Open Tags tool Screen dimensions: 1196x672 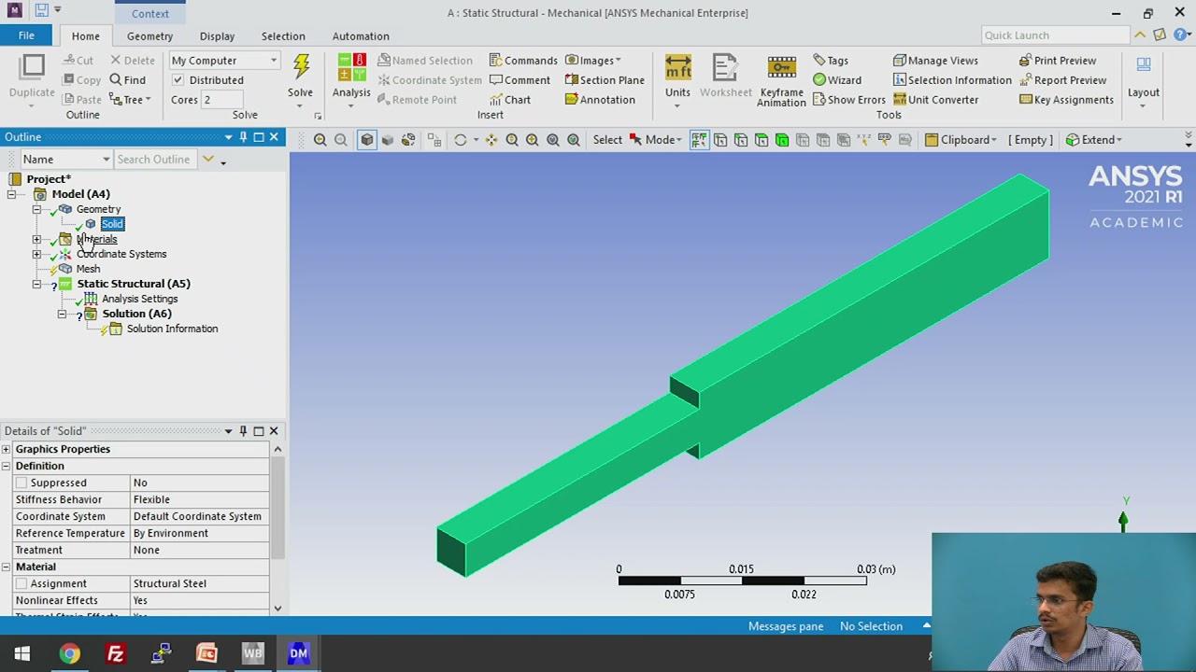(830, 61)
